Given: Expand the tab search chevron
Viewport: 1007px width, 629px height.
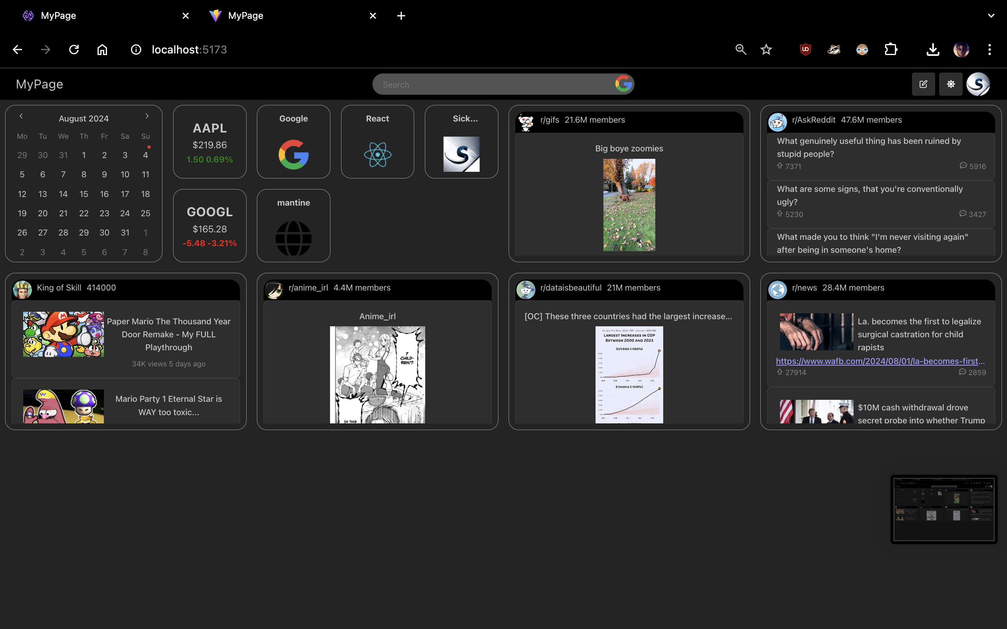Looking at the screenshot, I should 991,16.
